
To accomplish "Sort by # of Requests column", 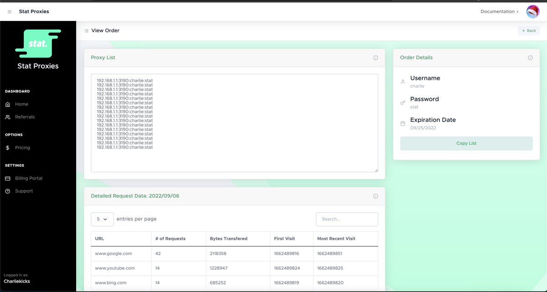I will (178, 239).
